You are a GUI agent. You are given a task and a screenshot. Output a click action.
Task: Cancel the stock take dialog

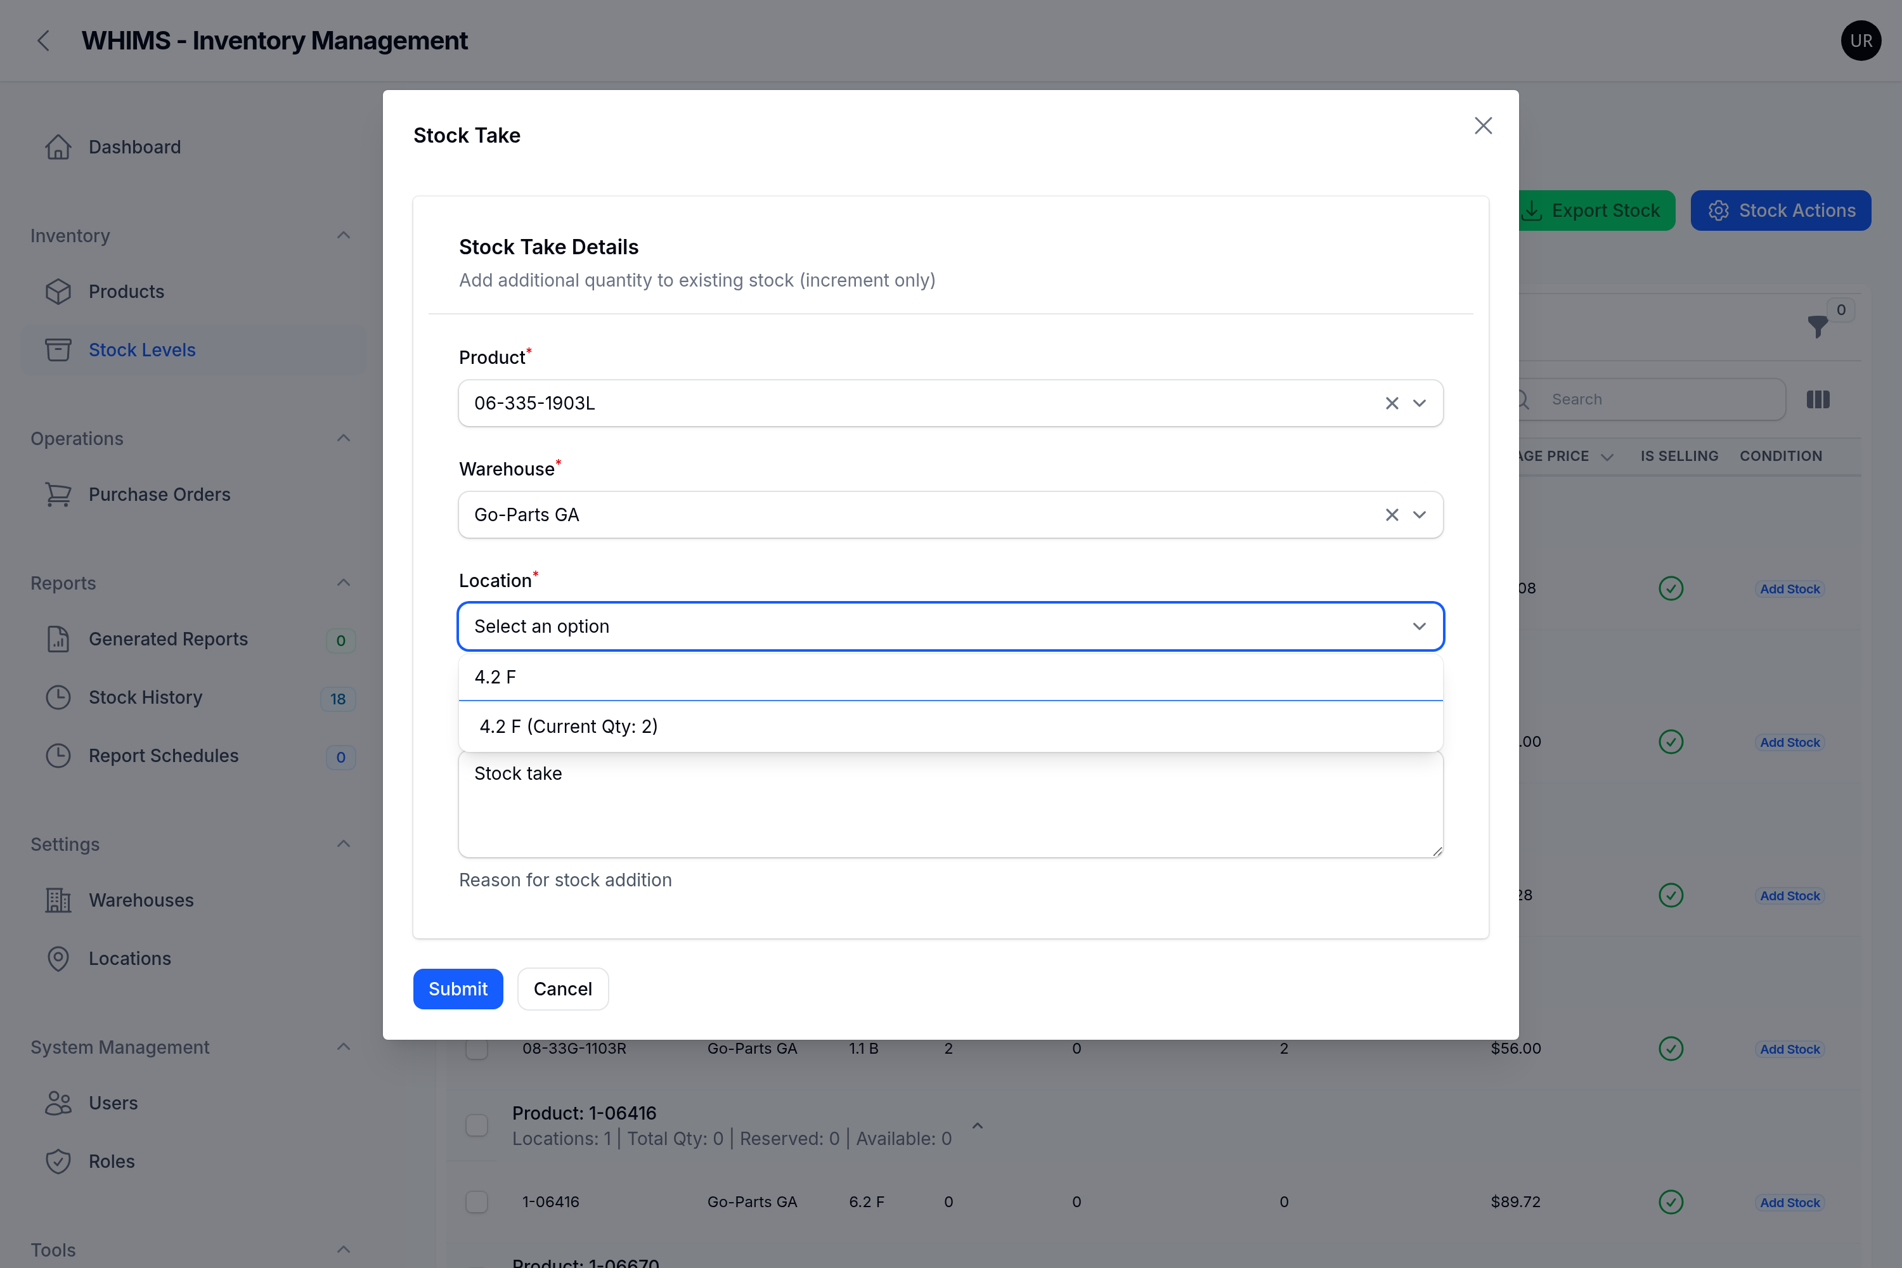click(563, 988)
